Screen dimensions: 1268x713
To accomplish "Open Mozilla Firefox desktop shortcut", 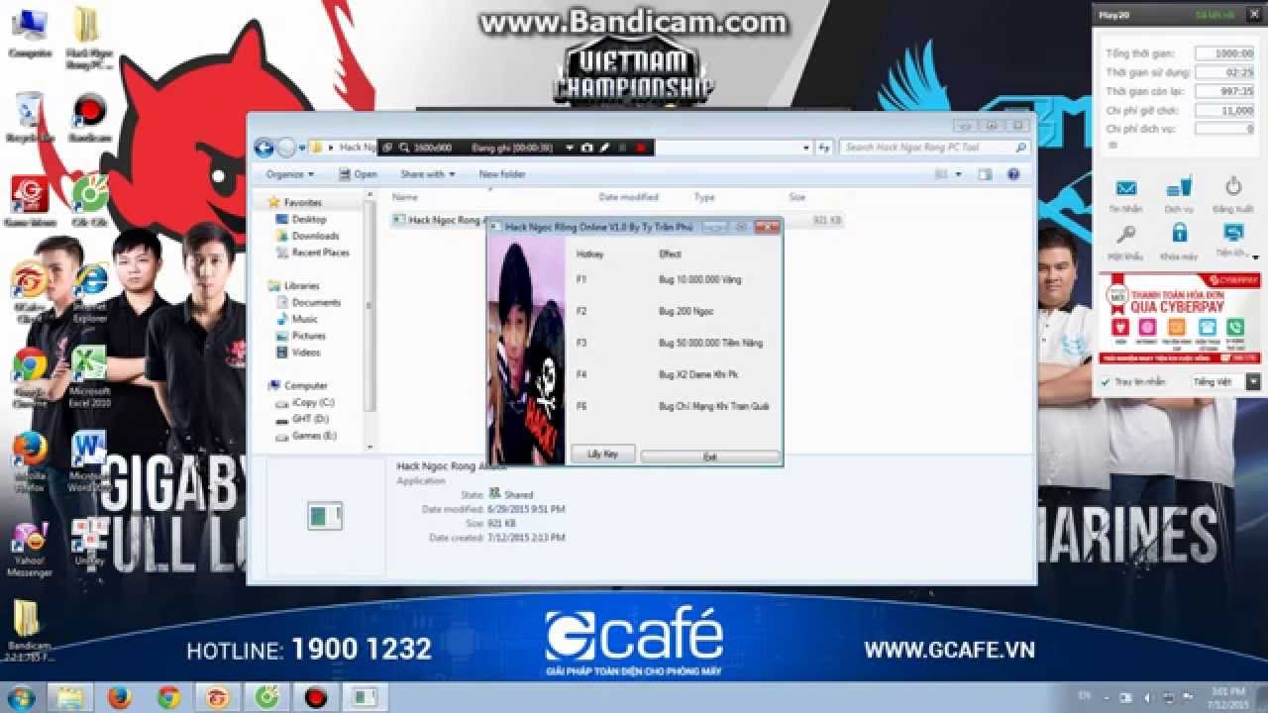I will (x=30, y=461).
